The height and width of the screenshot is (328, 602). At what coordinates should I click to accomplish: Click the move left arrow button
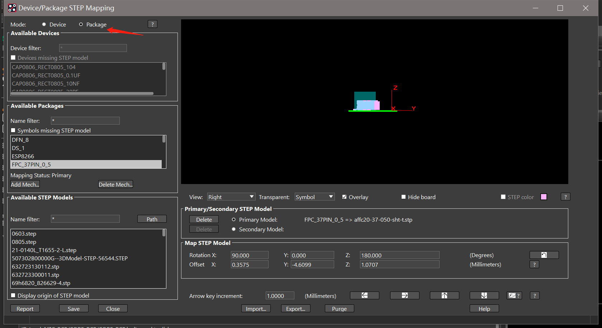pos(364,295)
